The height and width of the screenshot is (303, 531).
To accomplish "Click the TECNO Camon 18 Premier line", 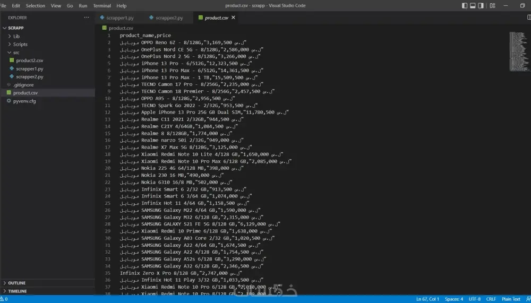I will pos(197,91).
